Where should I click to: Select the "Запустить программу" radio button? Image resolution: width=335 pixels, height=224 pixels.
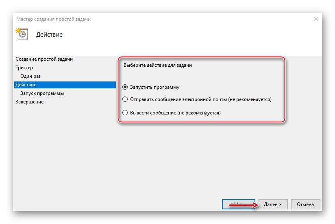tap(125, 87)
